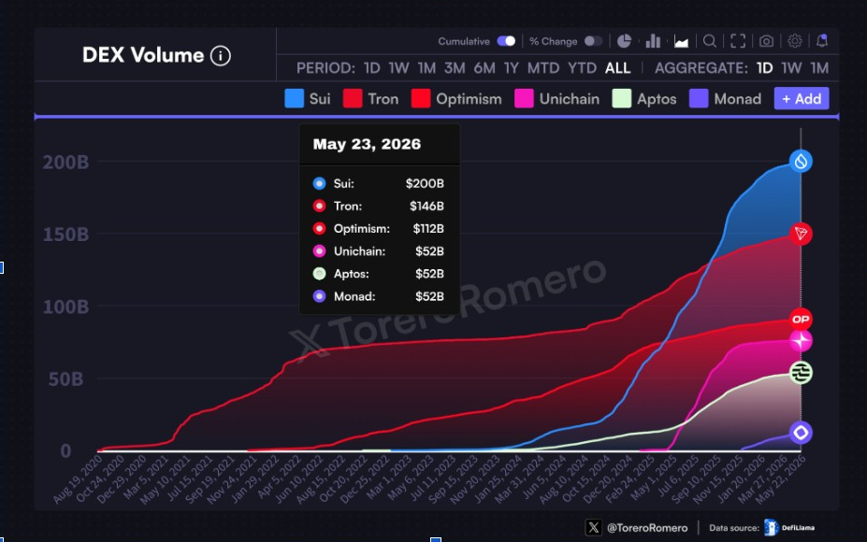
Task: Select the YTD period
Action: (583, 68)
